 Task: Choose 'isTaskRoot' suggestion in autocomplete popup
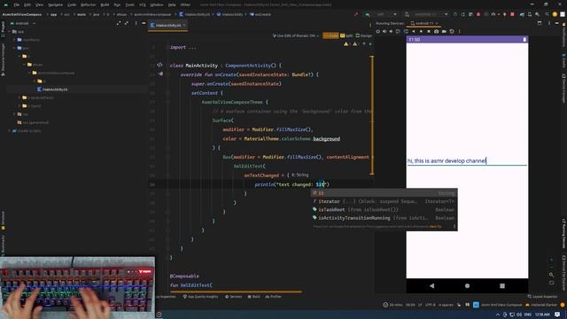click(x=384, y=210)
